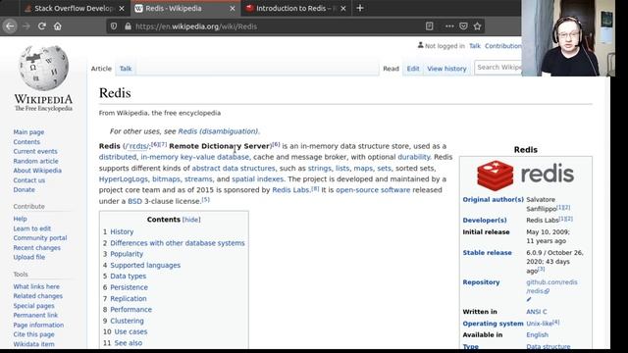The width and height of the screenshot is (628, 353).
Task: Open the Article tab
Action: point(101,69)
